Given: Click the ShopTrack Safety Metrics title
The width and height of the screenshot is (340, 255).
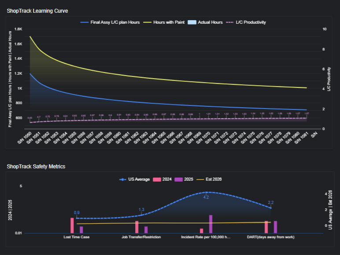Looking at the screenshot, I should click(x=36, y=167).
